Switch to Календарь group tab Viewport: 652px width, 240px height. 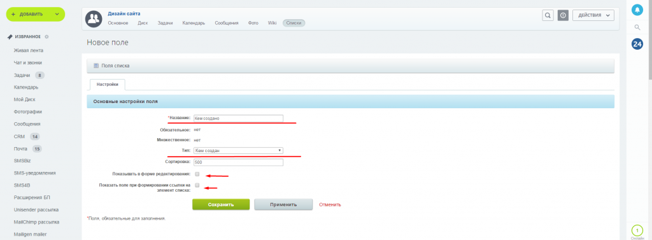coord(194,24)
